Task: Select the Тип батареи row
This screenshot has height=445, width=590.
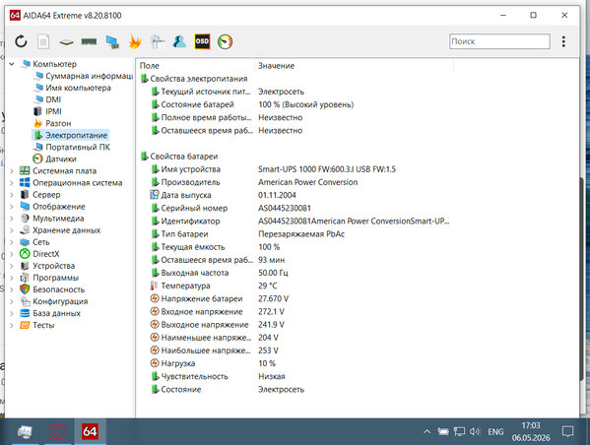Action: [x=247, y=234]
